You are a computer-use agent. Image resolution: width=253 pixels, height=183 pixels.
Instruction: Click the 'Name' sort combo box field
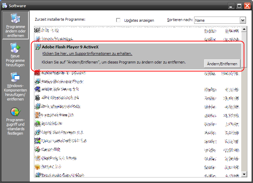pyautogui.click(x=220, y=20)
